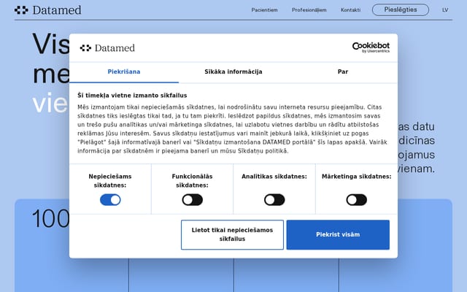Click the Datamed logo inside cookie dialog
The image size is (467, 292).
(107, 48)
